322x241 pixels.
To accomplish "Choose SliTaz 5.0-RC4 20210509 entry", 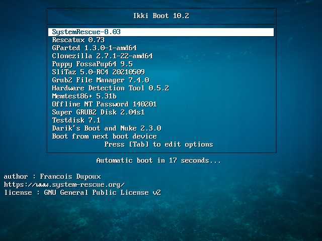I will [x=99, y=72].
